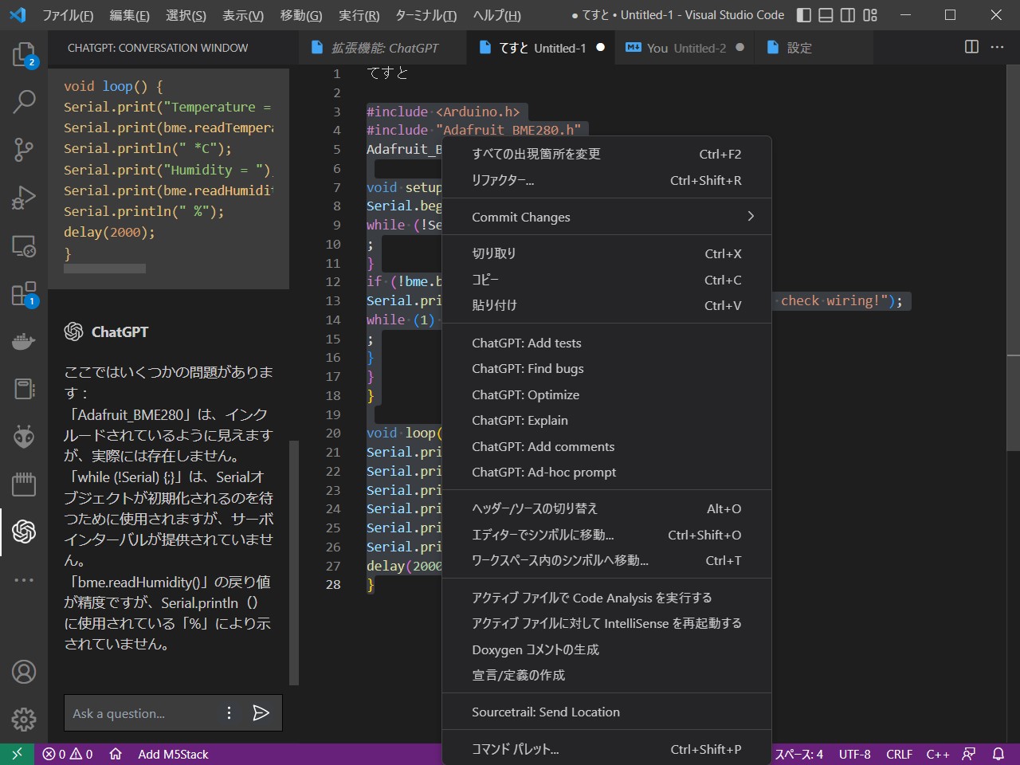Select 貼り付け in context menu
Image resolution: width=1020 pixels, height=765 pixels.
[607, 305]
